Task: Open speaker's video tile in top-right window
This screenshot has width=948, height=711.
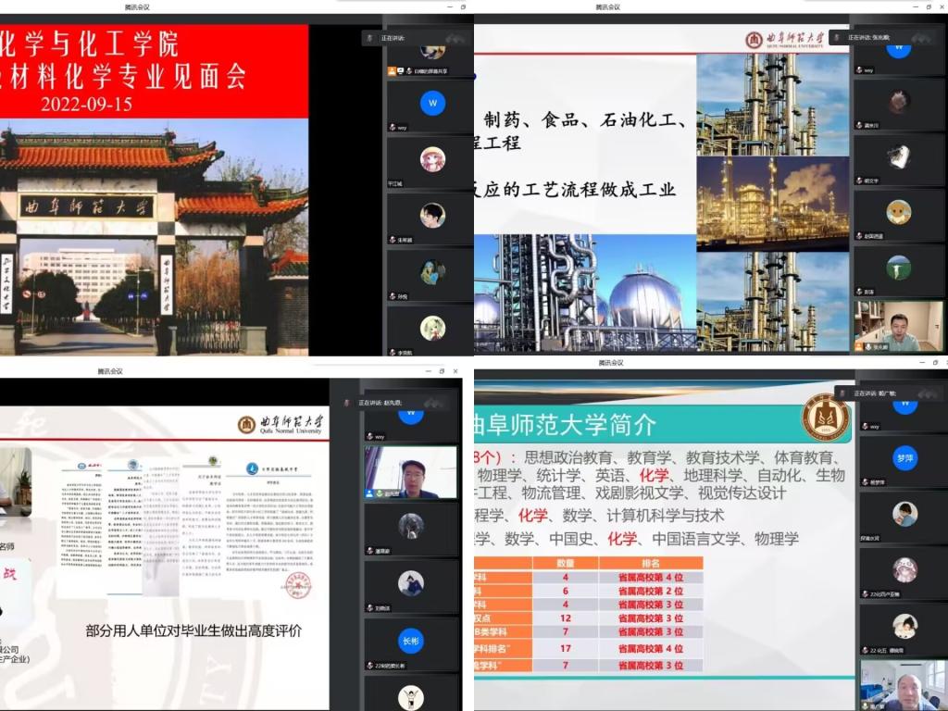Action: (898, 327)
